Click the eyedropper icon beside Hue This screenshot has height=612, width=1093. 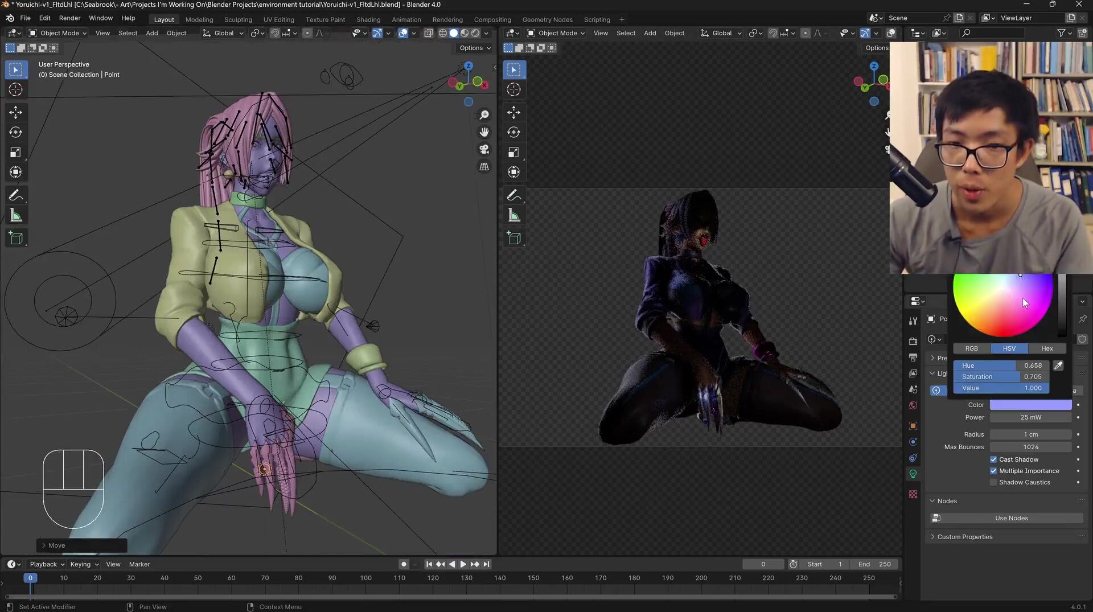[1058, 365]
